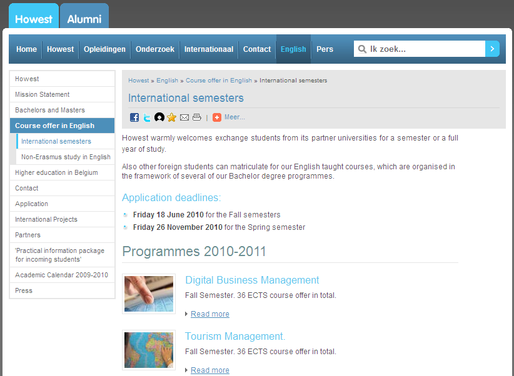The image size is (514, 376).
Task: Click 'International semesters' page title
Action: 186,98
